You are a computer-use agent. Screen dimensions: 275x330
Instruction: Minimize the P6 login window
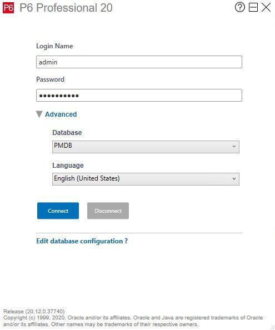click(x=253, y=7)
